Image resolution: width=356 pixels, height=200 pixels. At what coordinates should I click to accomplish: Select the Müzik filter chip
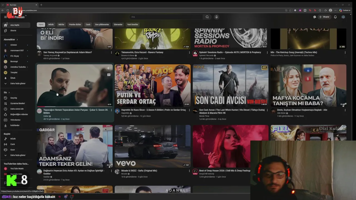pyautogui.click(x=51, y=24)
